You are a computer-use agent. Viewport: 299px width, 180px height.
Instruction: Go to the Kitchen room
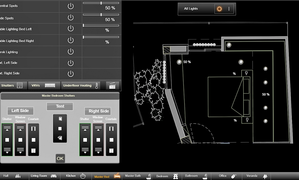pyautogui.click(x=76, y=176)
